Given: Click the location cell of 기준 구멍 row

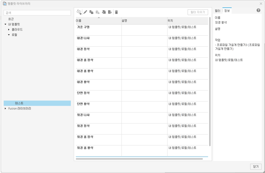Looking at the screenshot, I should [x=188, y=30].
